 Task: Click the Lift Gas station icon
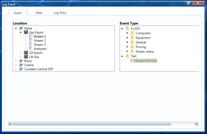(26, 57)
